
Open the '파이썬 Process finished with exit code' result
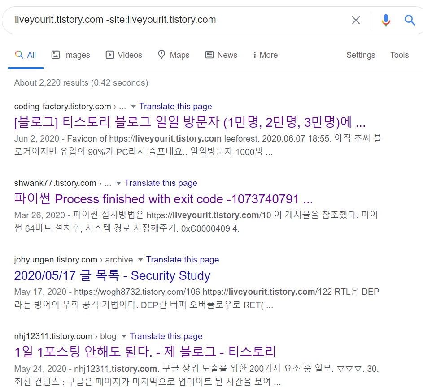[163, 199]
